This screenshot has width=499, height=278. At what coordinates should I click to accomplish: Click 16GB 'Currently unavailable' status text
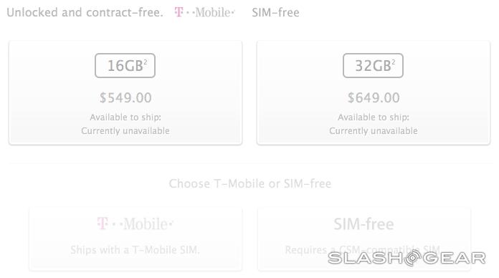point(125,130)
